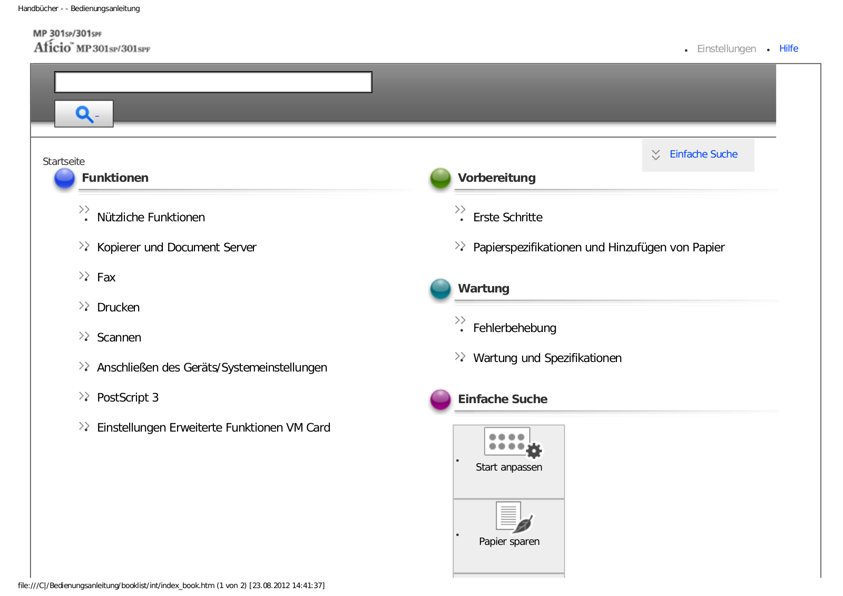Open the PostScript 3 manual
The image size is (843, 596).
click(128, 397)
